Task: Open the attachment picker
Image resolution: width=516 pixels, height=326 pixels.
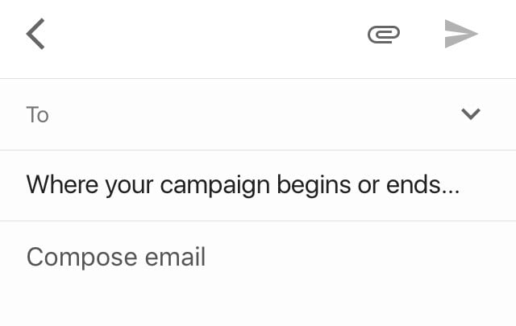Action: pos(385,35)
